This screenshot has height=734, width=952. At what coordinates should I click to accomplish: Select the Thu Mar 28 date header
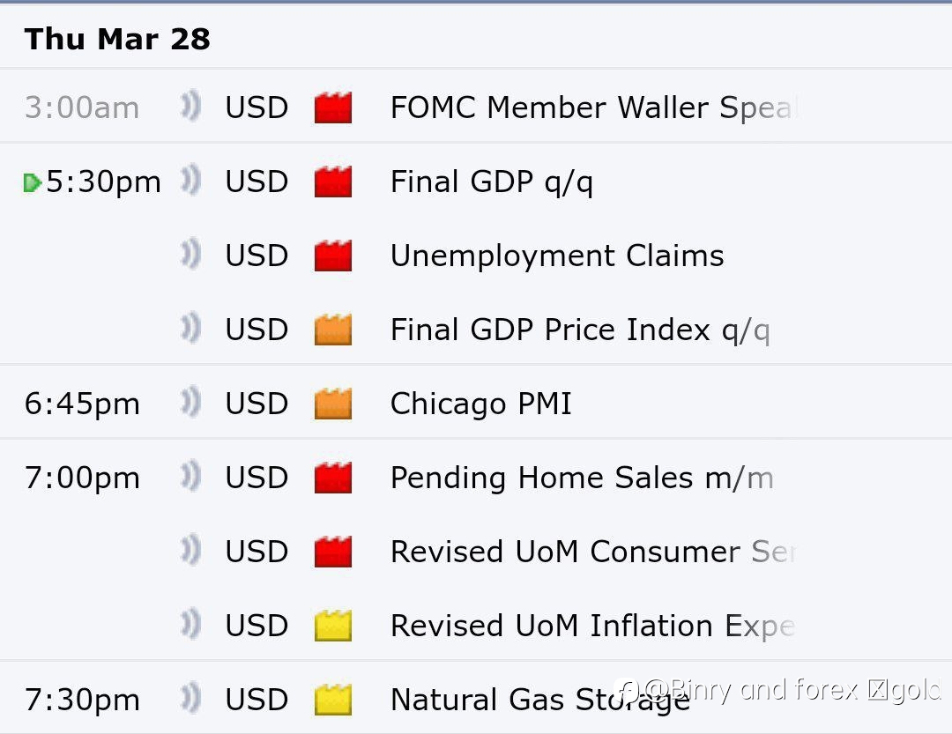tap(117, 39)
